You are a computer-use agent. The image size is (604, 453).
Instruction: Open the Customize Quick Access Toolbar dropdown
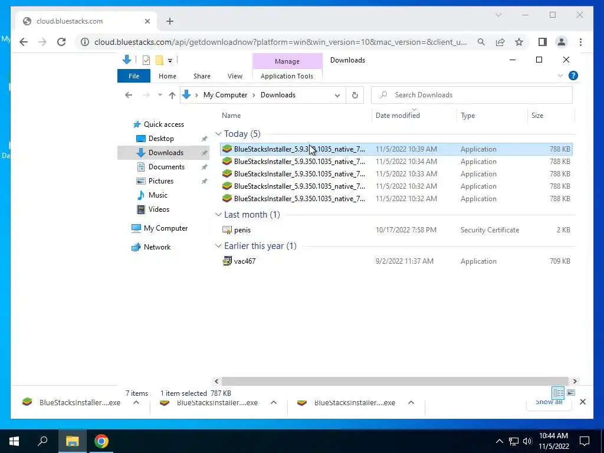[x=170, y=61]
